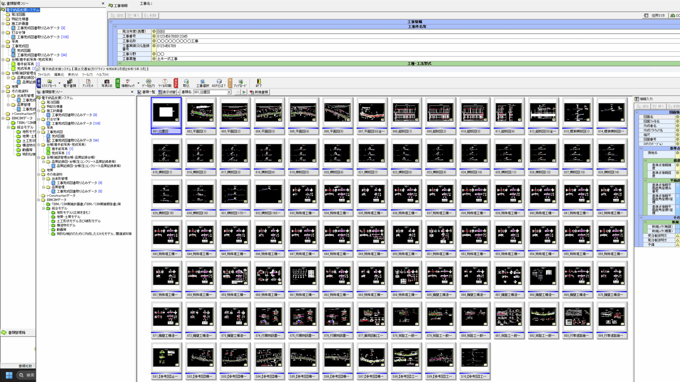The image size is (680, 382).
Task: Collapse the BIMCIMデータ tree node
Action: point(39,200)
